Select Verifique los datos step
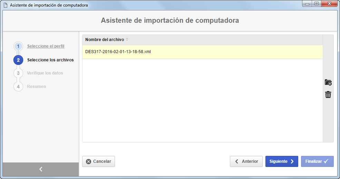Viewport: 340px width, 179px height. click(x=45, y=73)
